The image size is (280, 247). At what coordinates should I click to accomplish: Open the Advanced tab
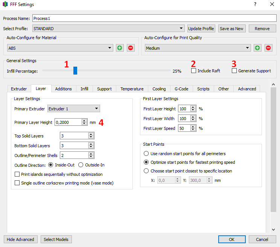tap(247, 89)
